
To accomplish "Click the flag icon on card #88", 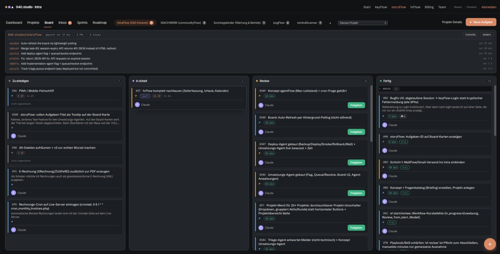I will pos(383,193).
